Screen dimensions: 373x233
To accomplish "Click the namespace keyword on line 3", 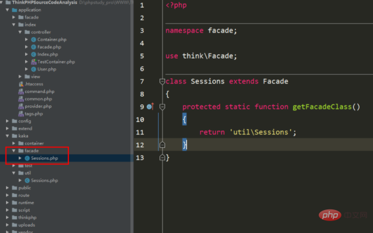I will pyautogui.click(x=184, y=31).
